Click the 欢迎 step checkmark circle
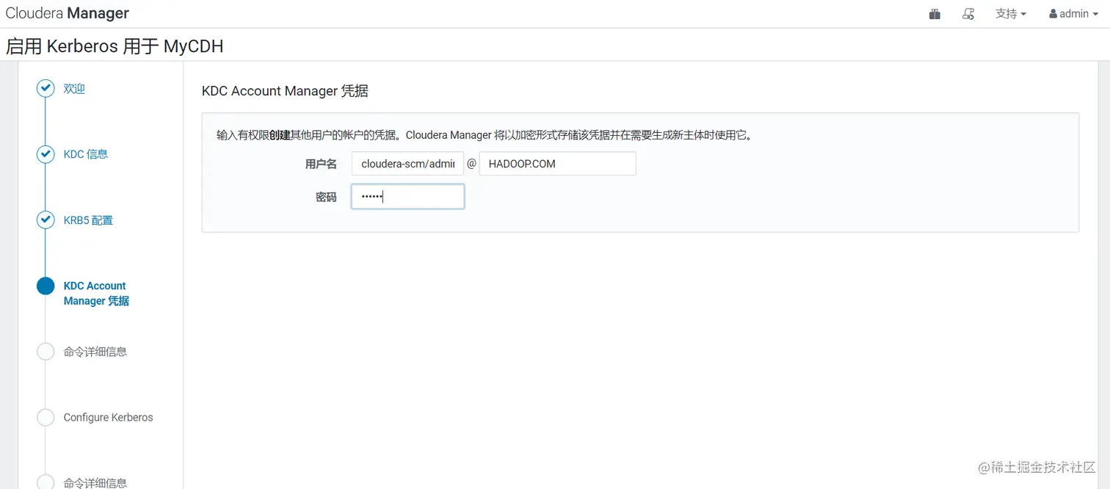This screenshot has height=489, width=1110. [x=46, y=89]
